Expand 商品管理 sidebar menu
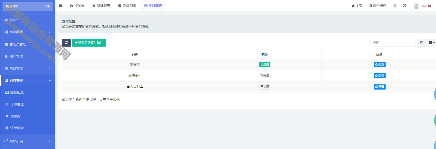Viewport: 436px width, 149px height. pyautogui.click(x=27, y=68)
